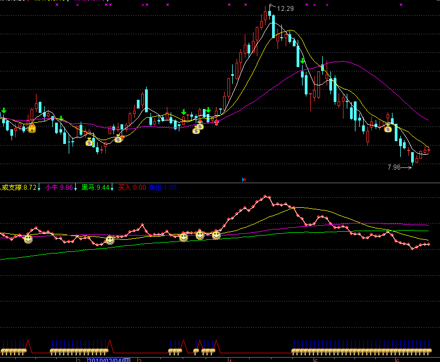
Task: Click the cyan arrow after 或支撑 8.72
Action: tap(40, 188)
